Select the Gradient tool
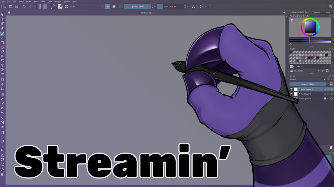 pyautogui.click(x=2, y=94)
